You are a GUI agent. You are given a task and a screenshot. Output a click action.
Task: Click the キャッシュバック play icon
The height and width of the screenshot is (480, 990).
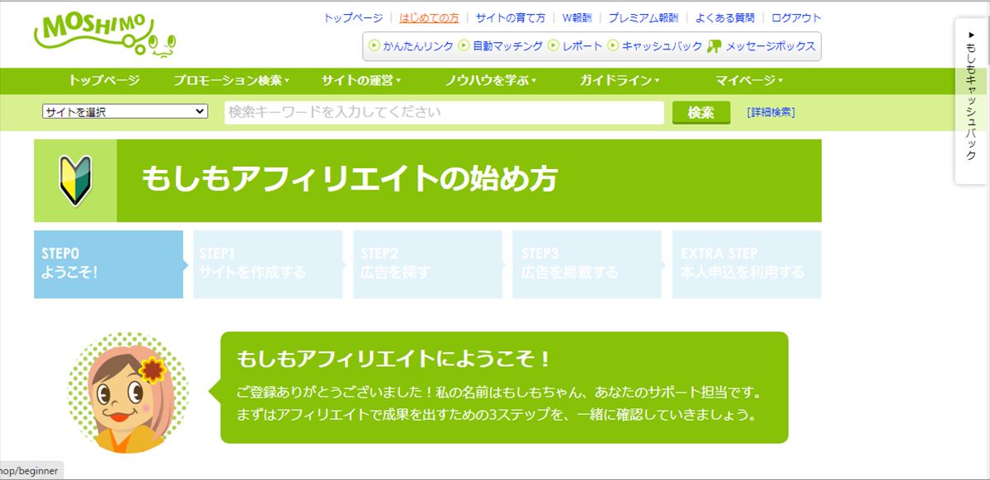pos(613,46)
